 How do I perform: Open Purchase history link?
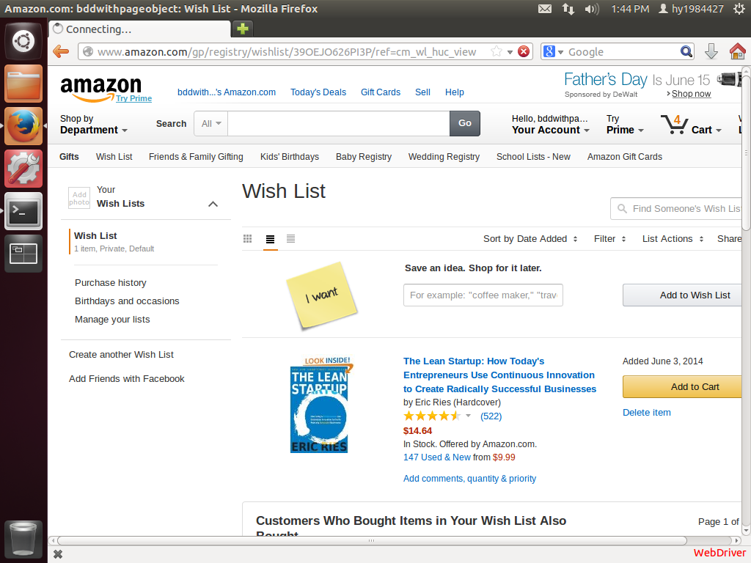[111, 282]
